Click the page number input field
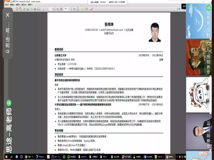214x160 pixels. click(51, 9)
